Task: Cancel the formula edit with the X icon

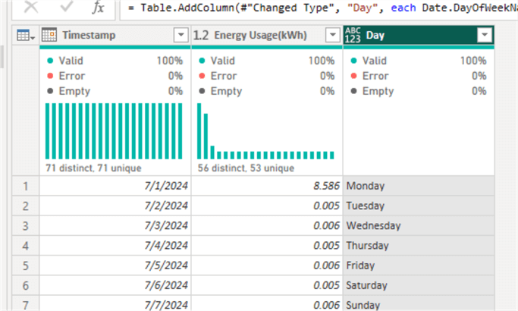Action: pos(31,8)
